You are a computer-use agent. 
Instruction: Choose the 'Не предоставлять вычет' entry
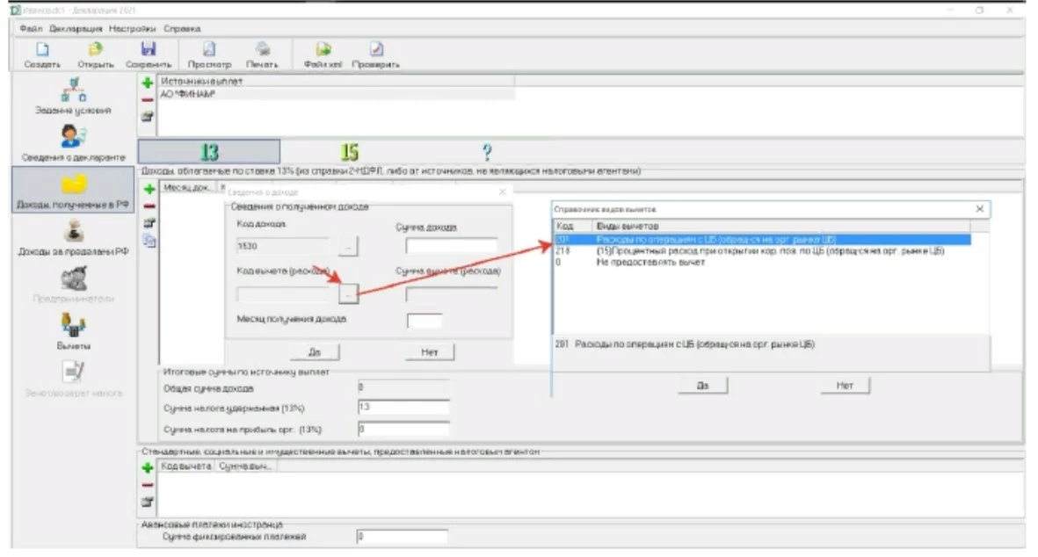pyautogui.click(x=650, y=262)
